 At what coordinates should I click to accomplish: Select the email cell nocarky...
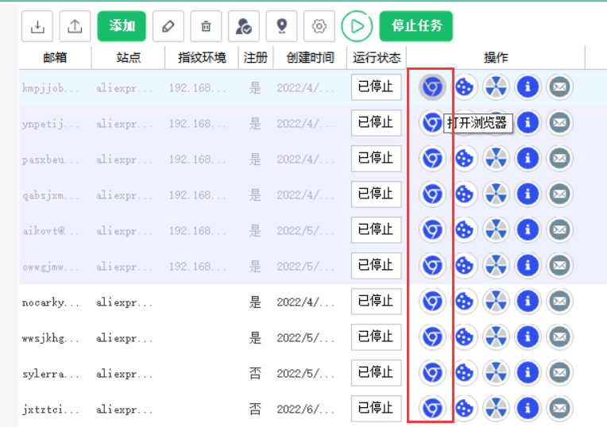tap(50, 302)
